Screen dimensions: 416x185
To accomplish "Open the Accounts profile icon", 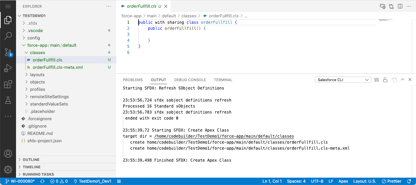I will [x=8, y=154].
